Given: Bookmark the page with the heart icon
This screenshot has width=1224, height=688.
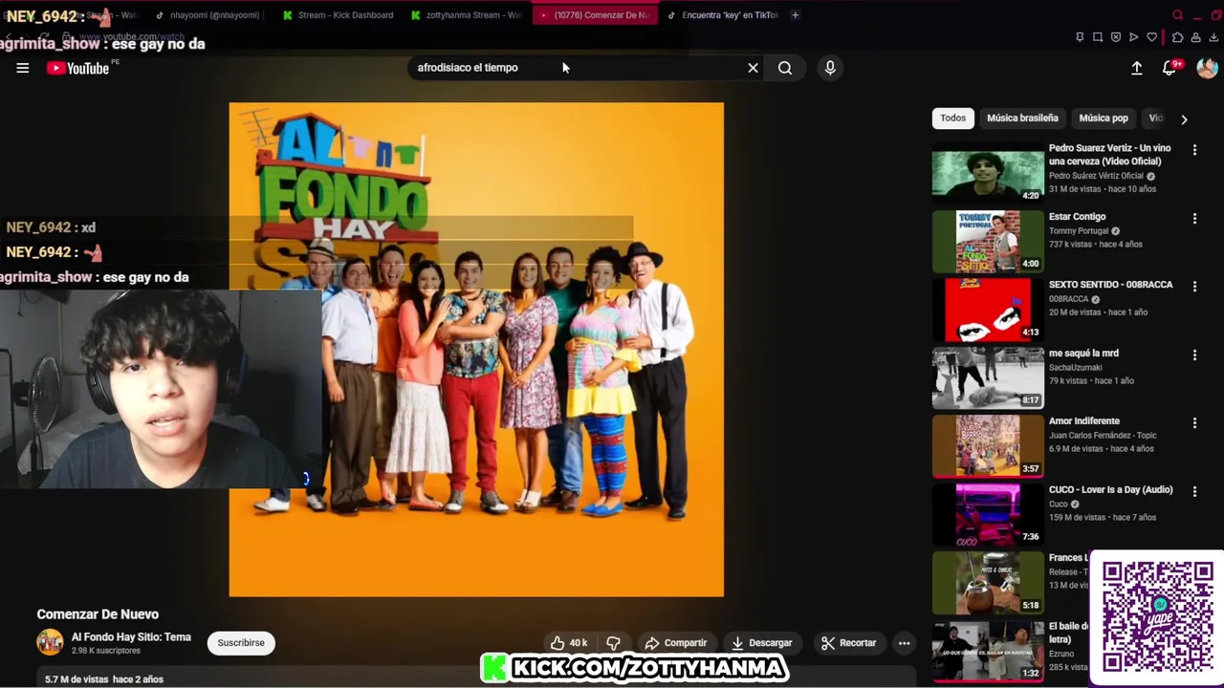Looking at the screenshot, I should click(x=1152, y=37).
